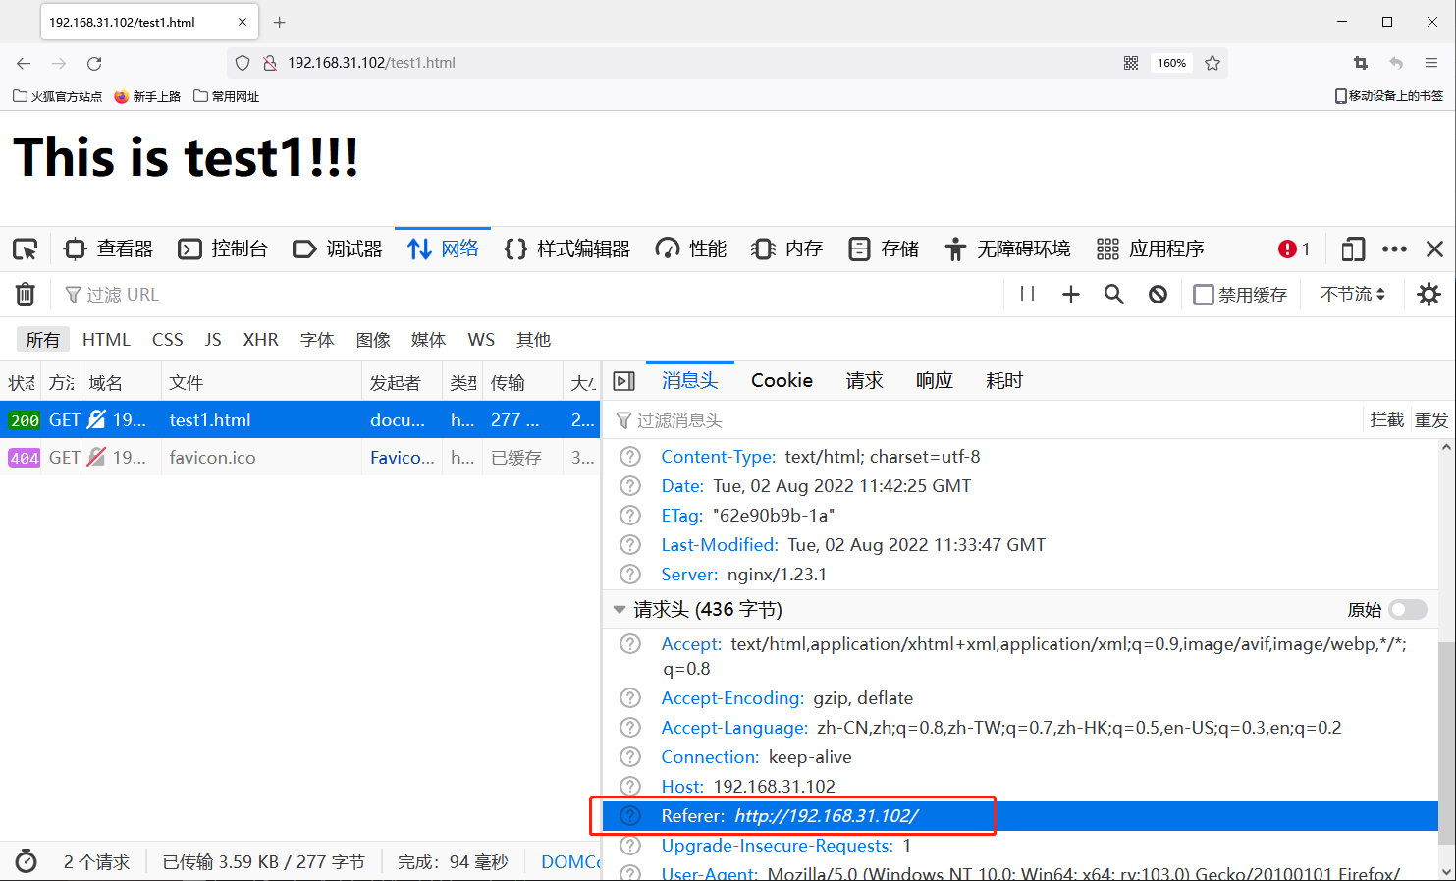1456x881 pixels.
Task: Open the network search magnifier
Action: (x=1113, y=295)
